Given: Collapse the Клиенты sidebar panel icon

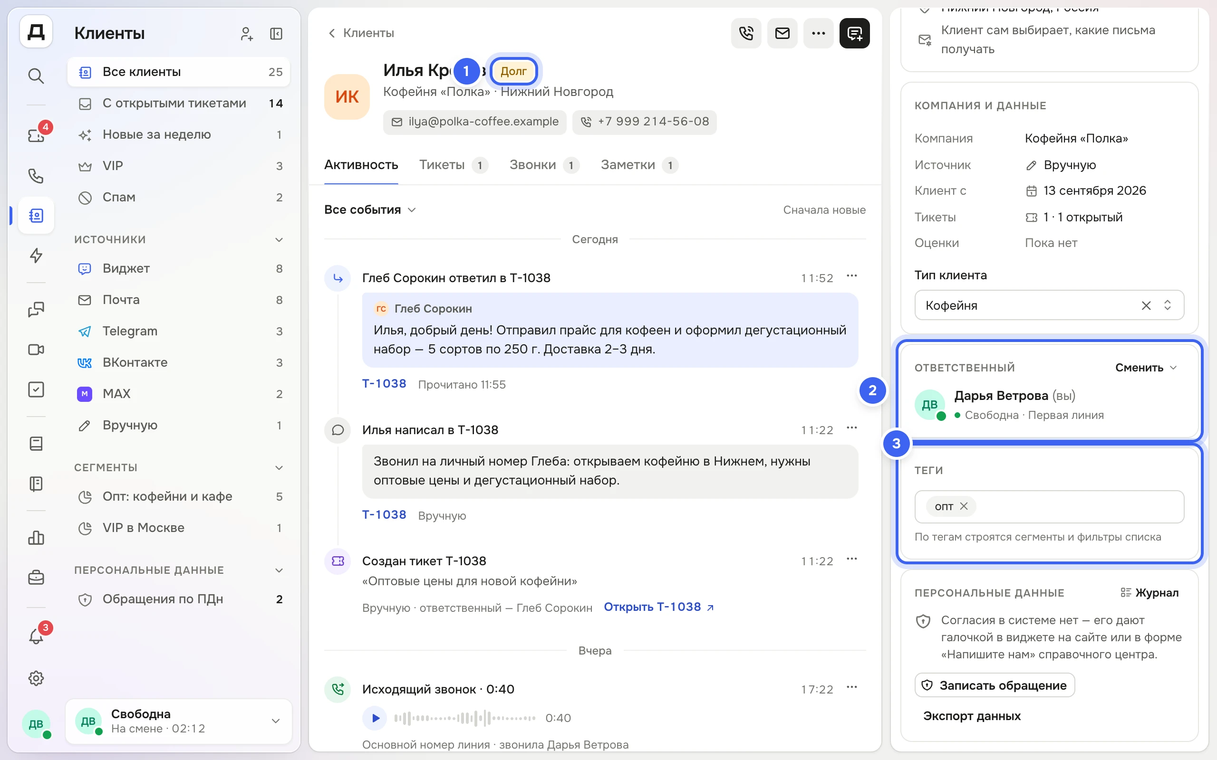Looking at the screenshot, I should pos(276,34).
